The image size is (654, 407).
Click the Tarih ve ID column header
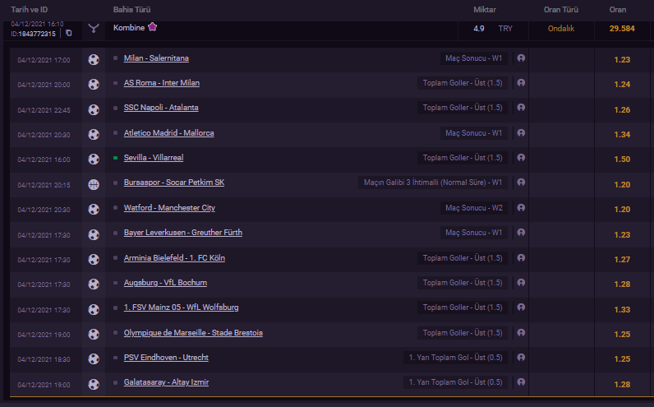click(x=30, y=9)
